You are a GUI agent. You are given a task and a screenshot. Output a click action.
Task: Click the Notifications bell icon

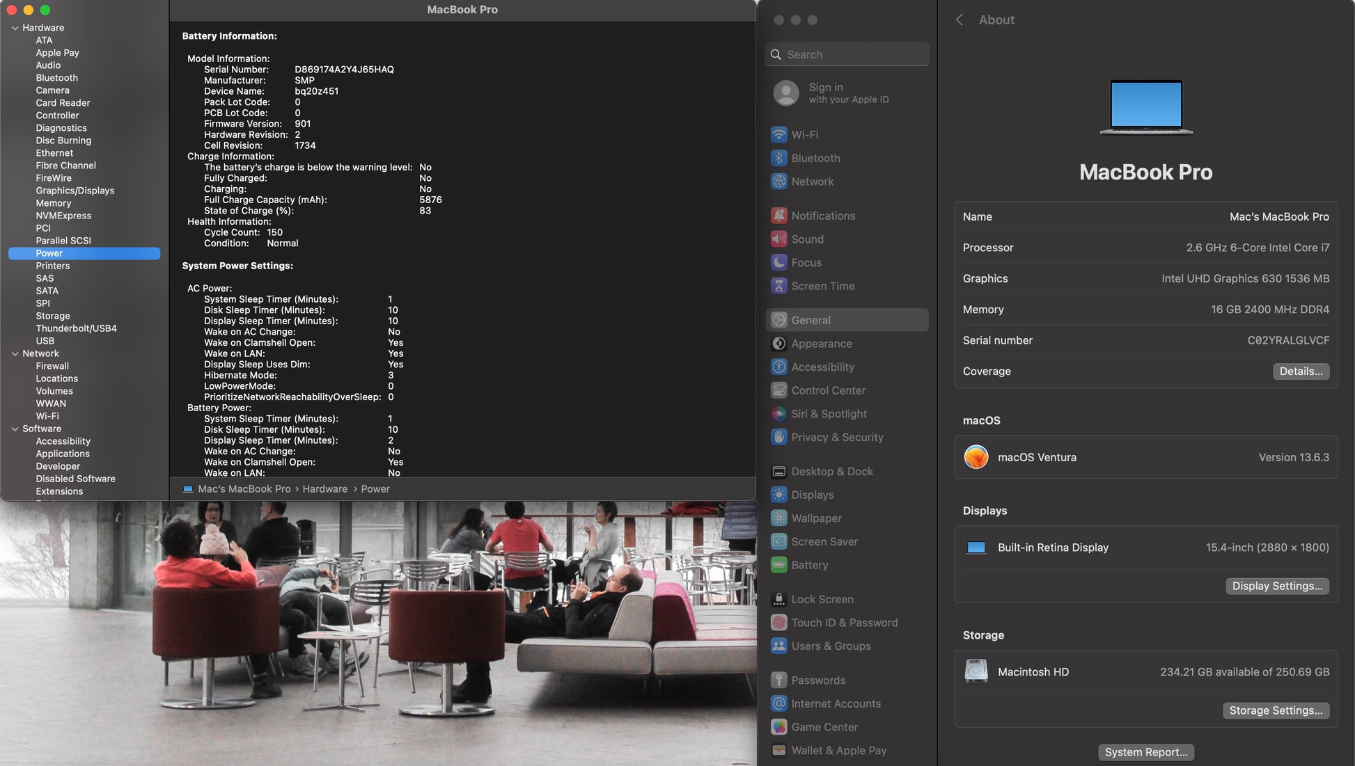[778, 216]
